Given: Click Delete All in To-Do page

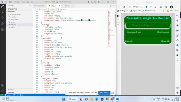Looking at the screenshot, I should (165, 41).
